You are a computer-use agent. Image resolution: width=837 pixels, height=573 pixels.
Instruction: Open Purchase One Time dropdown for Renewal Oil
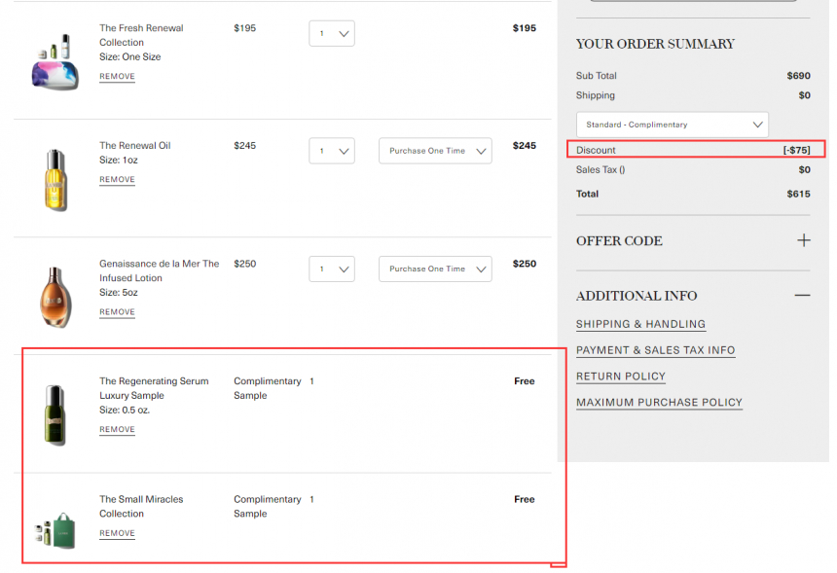coord(435,151)
